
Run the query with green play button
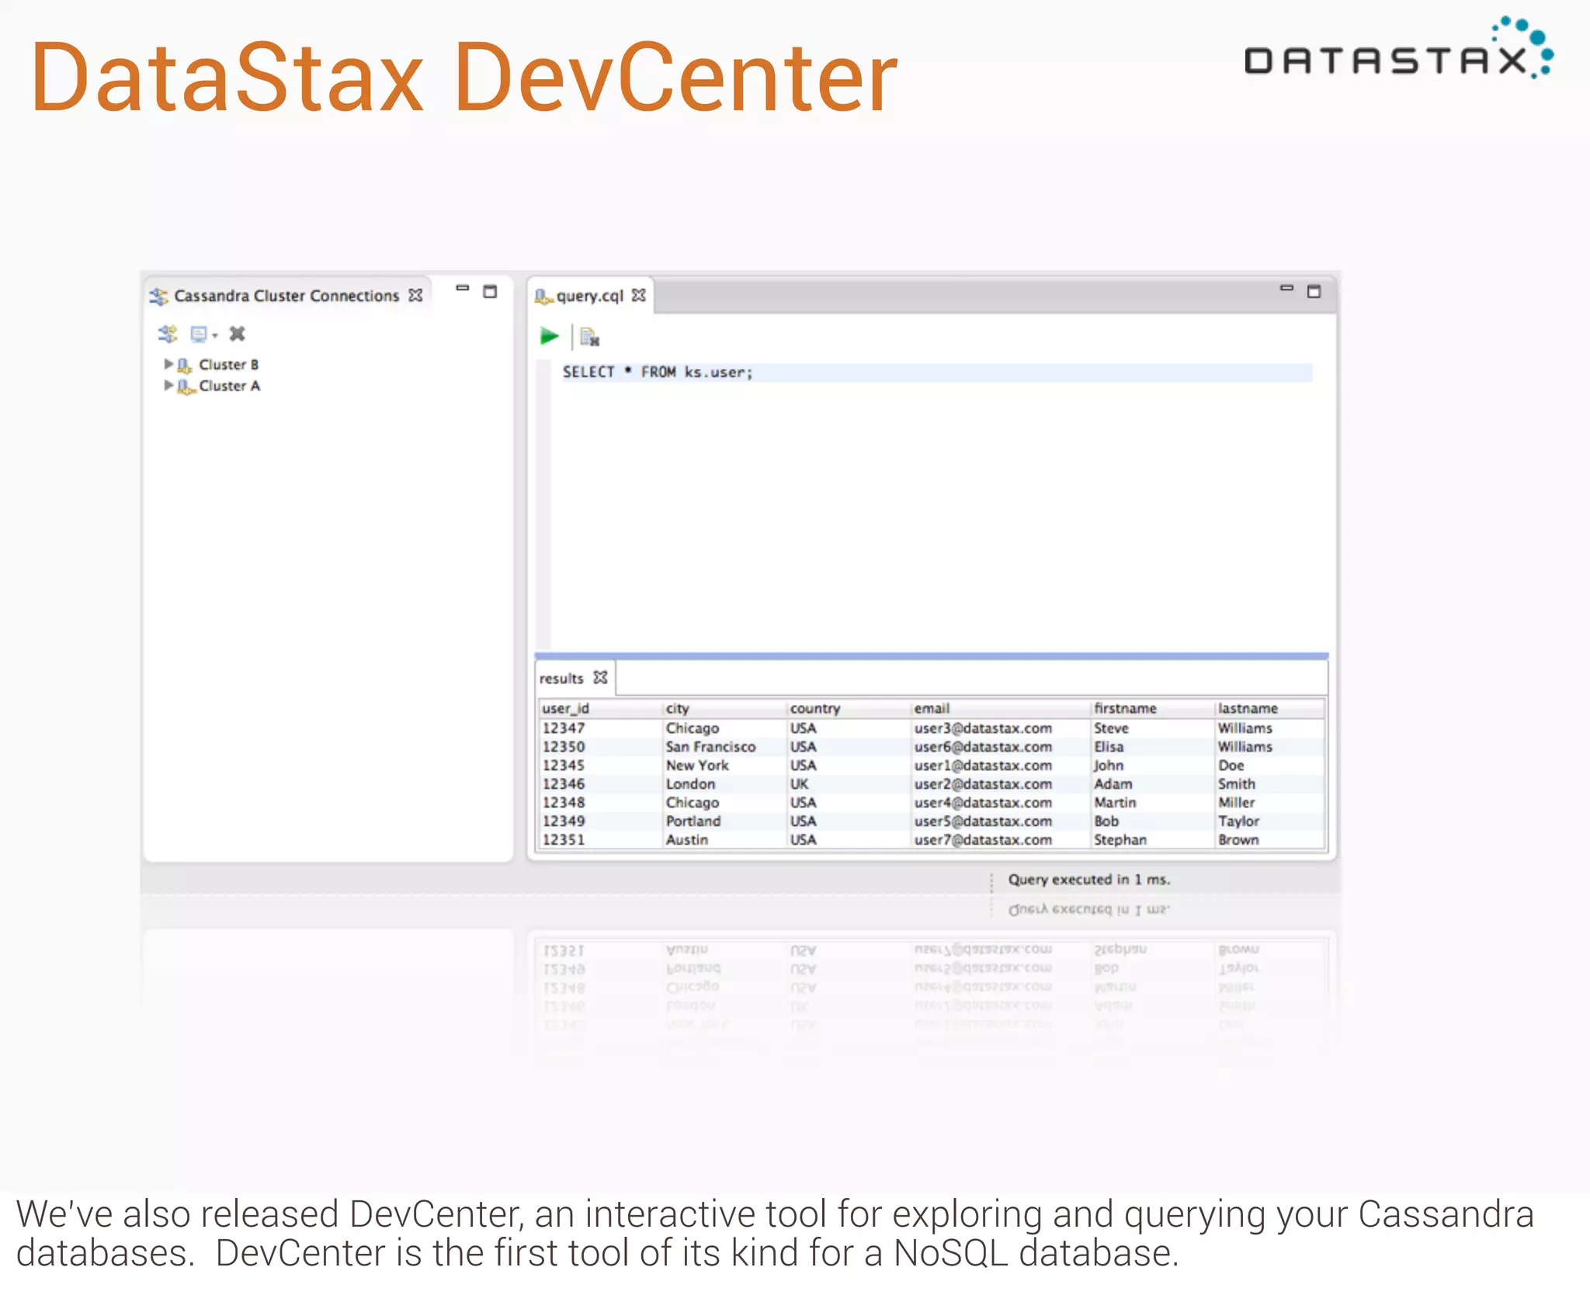point(550,336)
